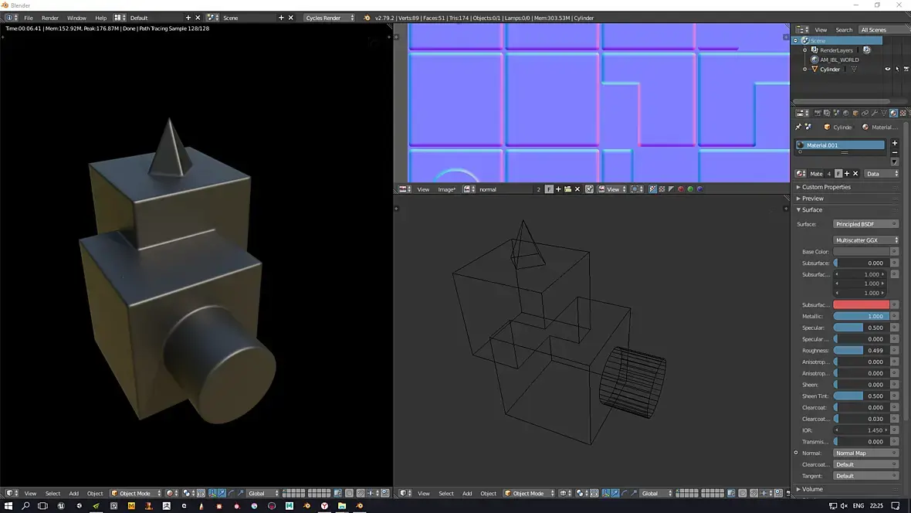
Task: Open the Modifiers wrench tab in Properties
Action: [874, 113]
